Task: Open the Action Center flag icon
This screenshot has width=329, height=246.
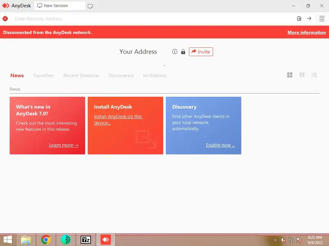Action: click(299, 240)
